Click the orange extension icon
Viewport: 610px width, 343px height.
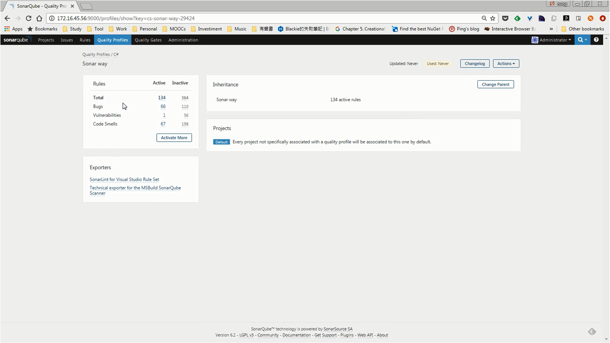coord(590,18)
